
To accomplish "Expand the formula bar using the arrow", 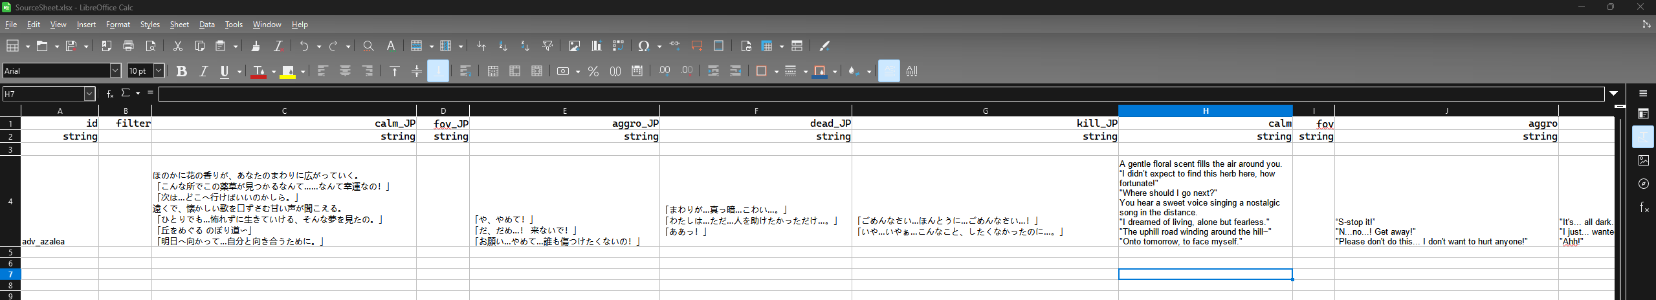I will pyautogui.click(x=1613, y=94).
